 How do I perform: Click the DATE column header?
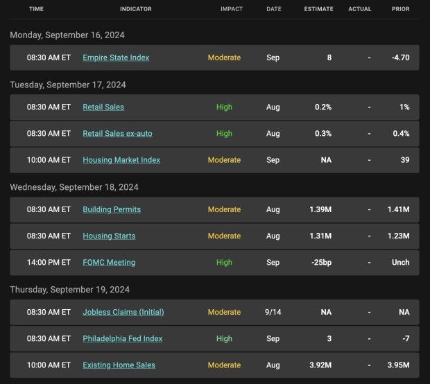[x=274, y=9]
